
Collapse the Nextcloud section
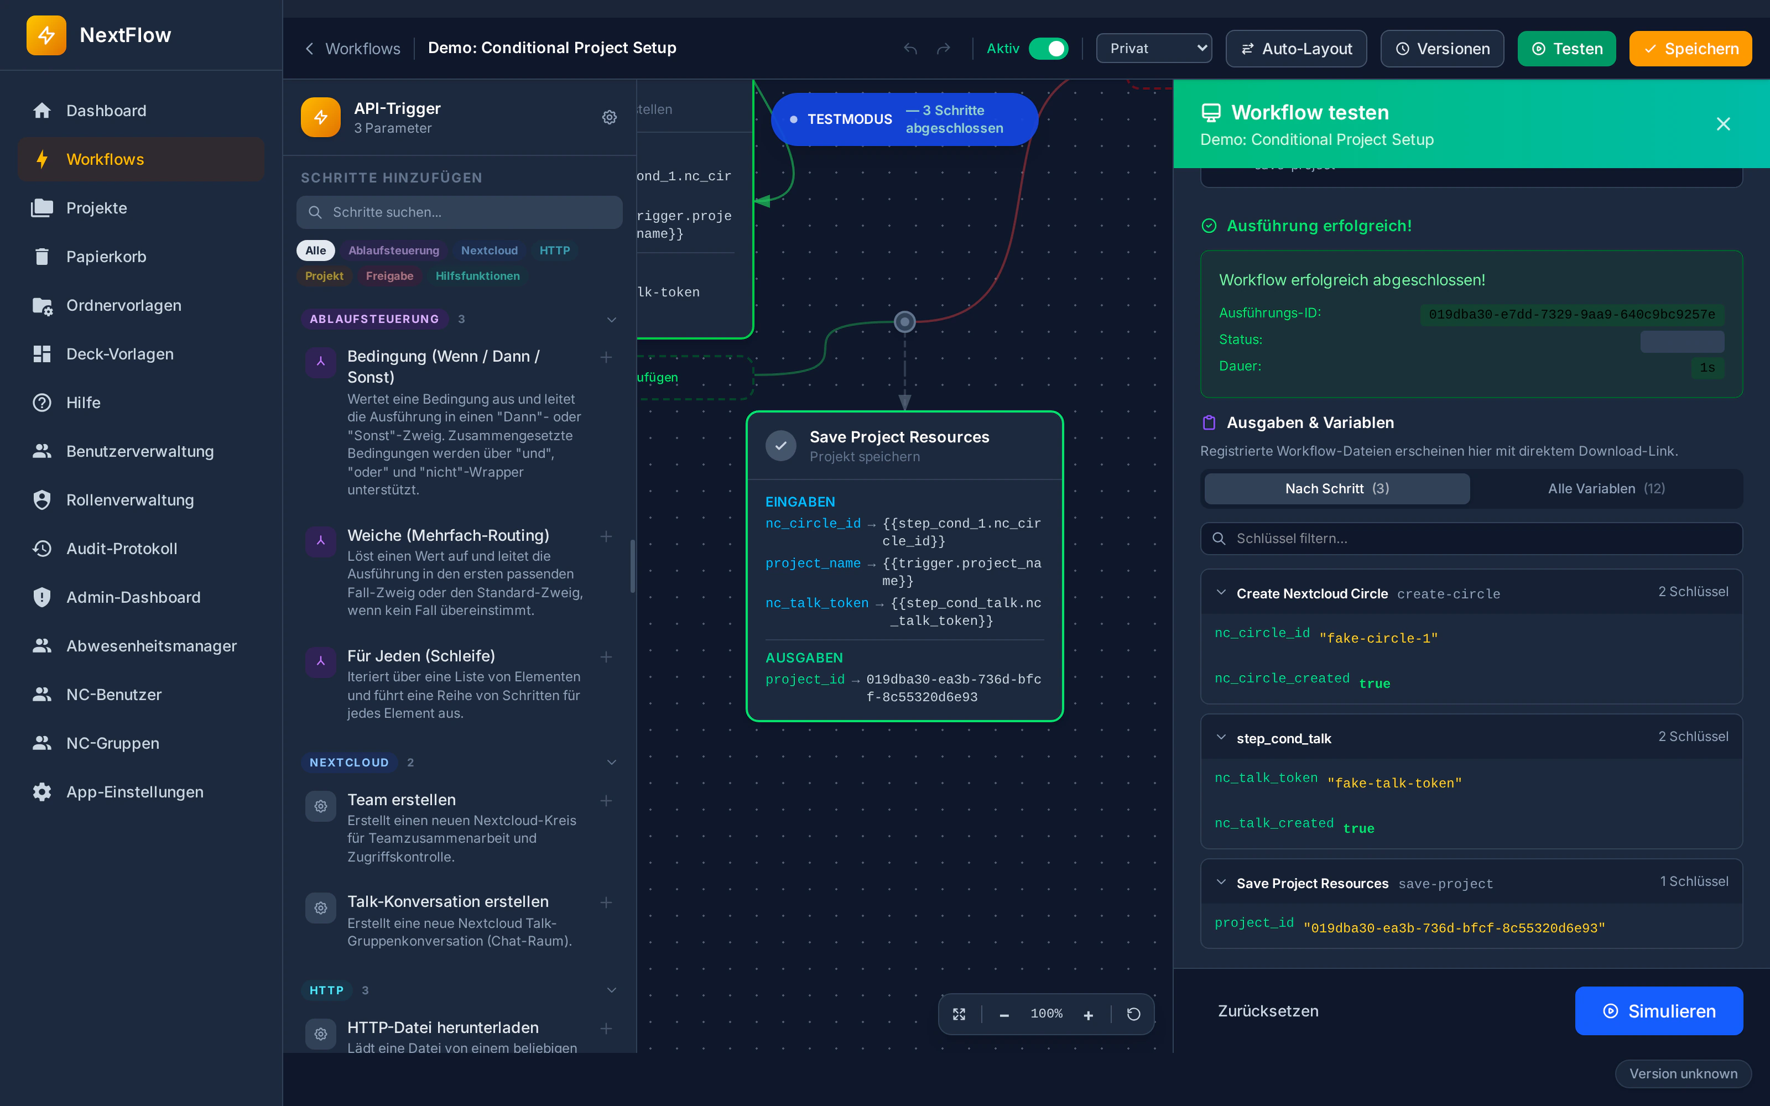tap(611, 762)
